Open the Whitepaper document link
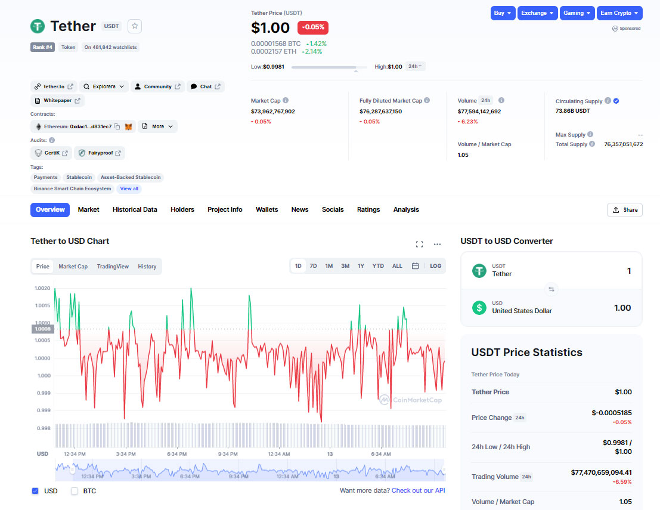This screenshot has height=510, width=660. click(57, 101)
